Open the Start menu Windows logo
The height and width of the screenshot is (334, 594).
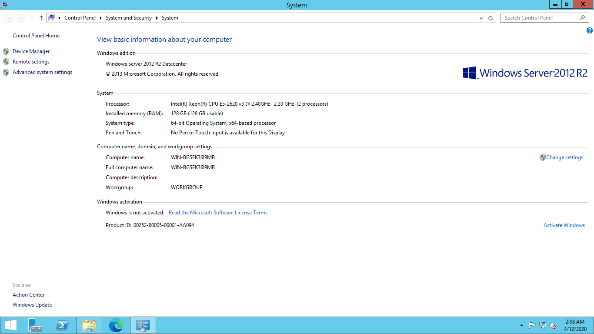(x=11, y=325)
